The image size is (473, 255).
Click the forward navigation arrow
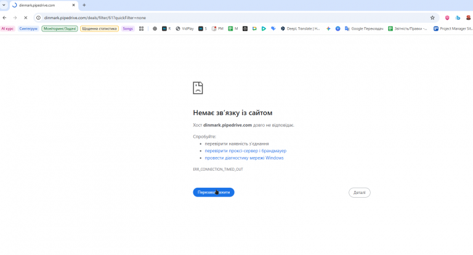(15, 18)
